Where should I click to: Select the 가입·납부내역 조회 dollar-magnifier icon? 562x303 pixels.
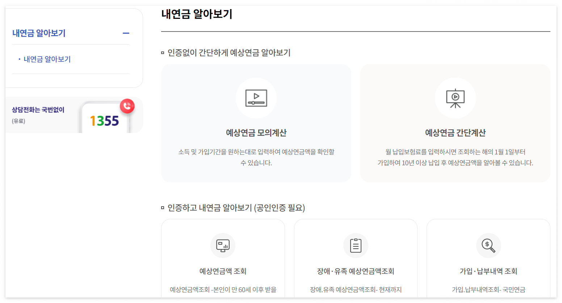click(488, 245)
